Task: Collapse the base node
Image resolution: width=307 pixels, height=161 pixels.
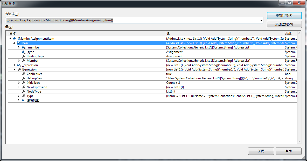Action: pos(15,43)
